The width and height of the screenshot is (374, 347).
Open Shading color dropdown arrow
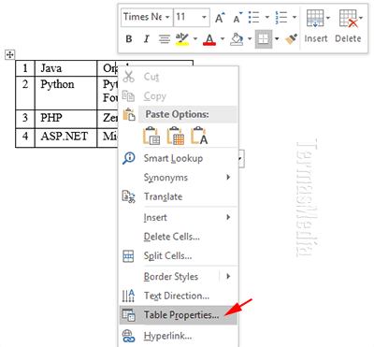click(x=250, y=39)
